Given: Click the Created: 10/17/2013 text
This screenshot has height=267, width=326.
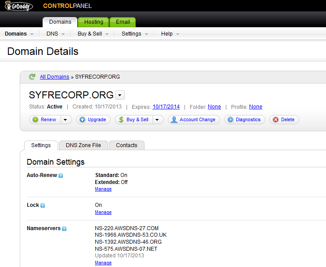Looking at the screenshot, I should pos(97,107).
